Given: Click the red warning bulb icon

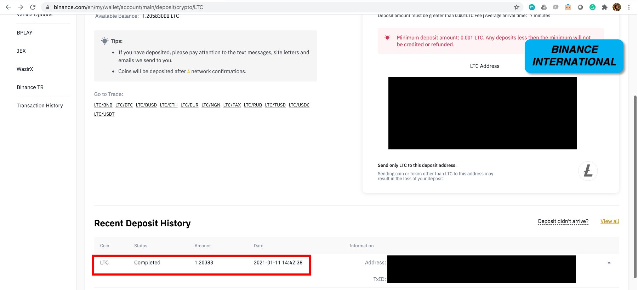Looking at the screenshot, I should pos(387,37).
